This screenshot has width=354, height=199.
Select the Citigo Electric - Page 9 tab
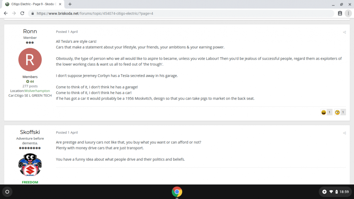[x=33, y=4]
